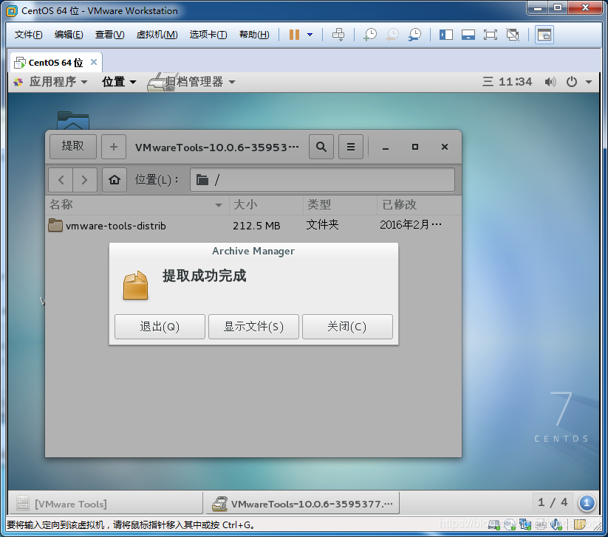Viewport: 608px width, 537px height.
Task: Click the 212.5 MB size cell
Action: pyautogui.click(x=256, y=226)
